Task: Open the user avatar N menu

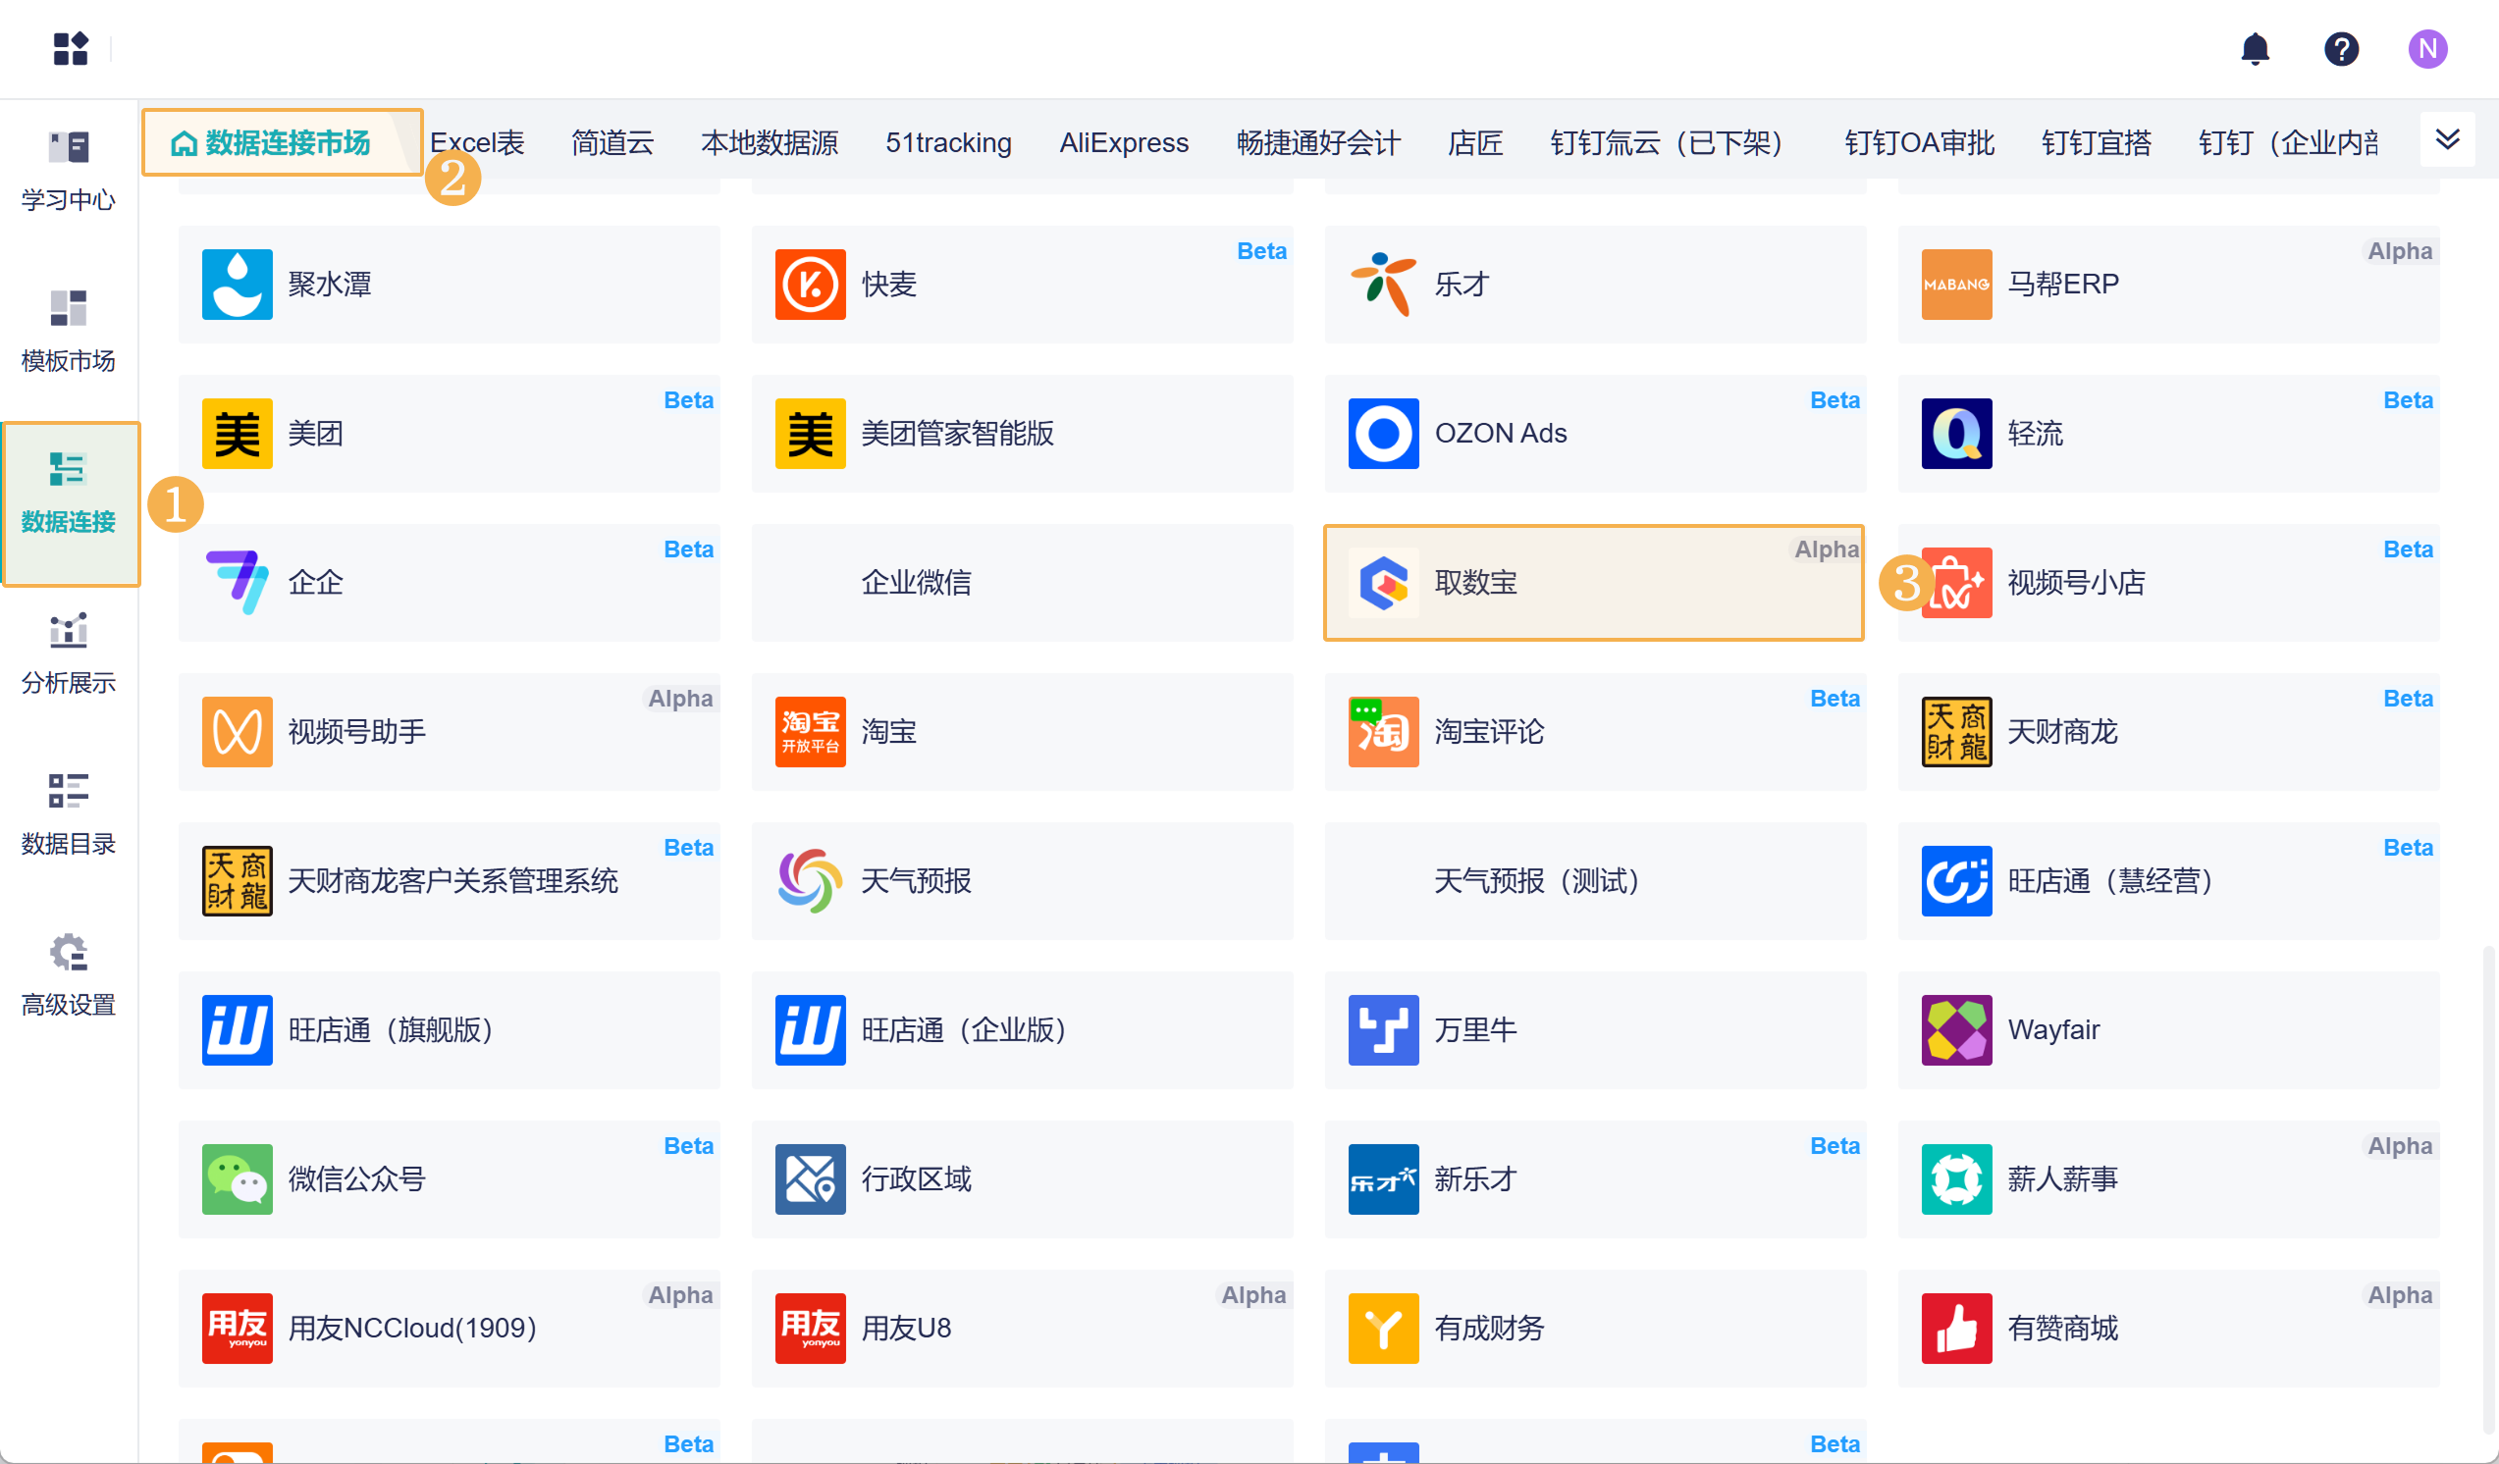Action: [x=2426, y=48]
